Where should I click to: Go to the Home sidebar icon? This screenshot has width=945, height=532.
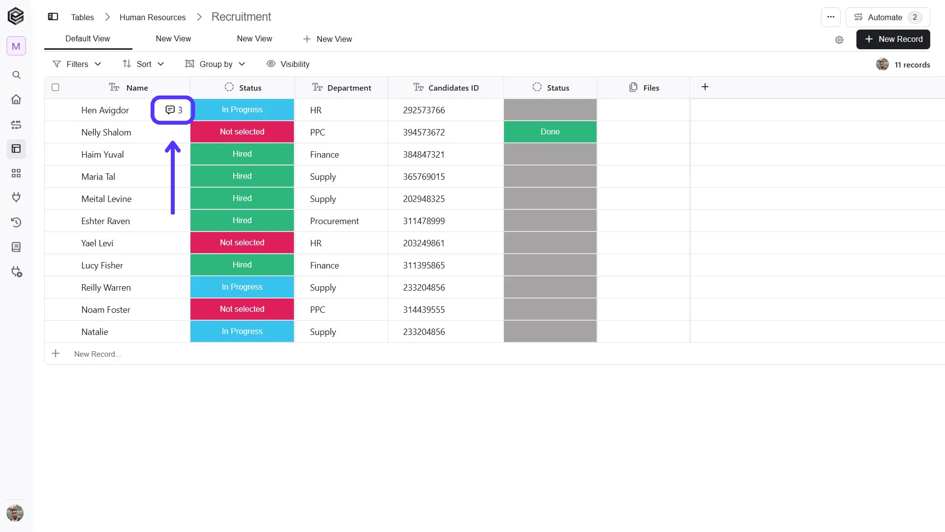[16, 100]
